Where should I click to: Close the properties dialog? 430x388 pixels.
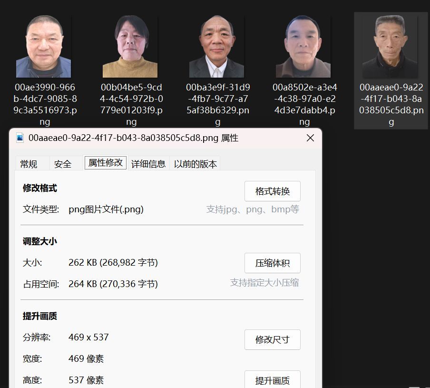coord(310,138)
